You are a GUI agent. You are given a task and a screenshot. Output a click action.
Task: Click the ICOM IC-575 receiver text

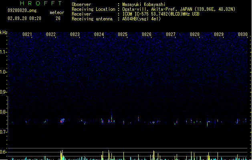pyautogui.click(x=161, y=14)
